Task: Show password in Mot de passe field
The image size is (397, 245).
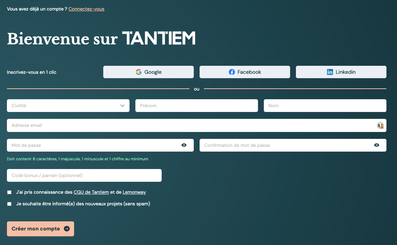Action: [x=184, y=145]
